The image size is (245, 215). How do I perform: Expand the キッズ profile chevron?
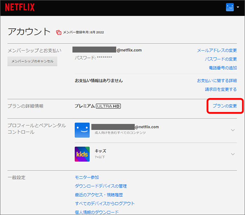[x=233, y=154]
